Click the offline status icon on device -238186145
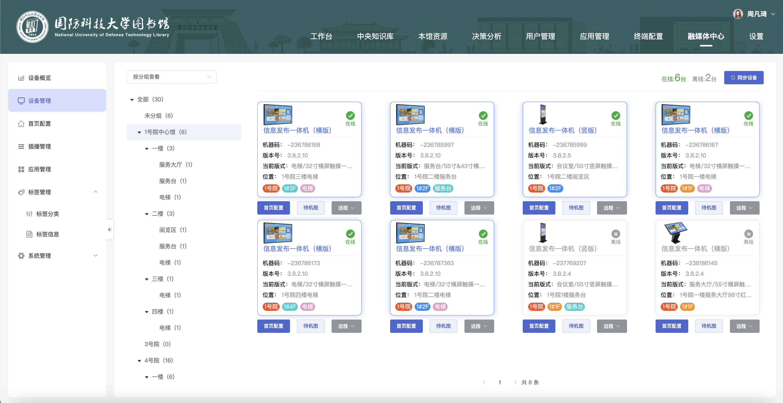 coord(748,234)
